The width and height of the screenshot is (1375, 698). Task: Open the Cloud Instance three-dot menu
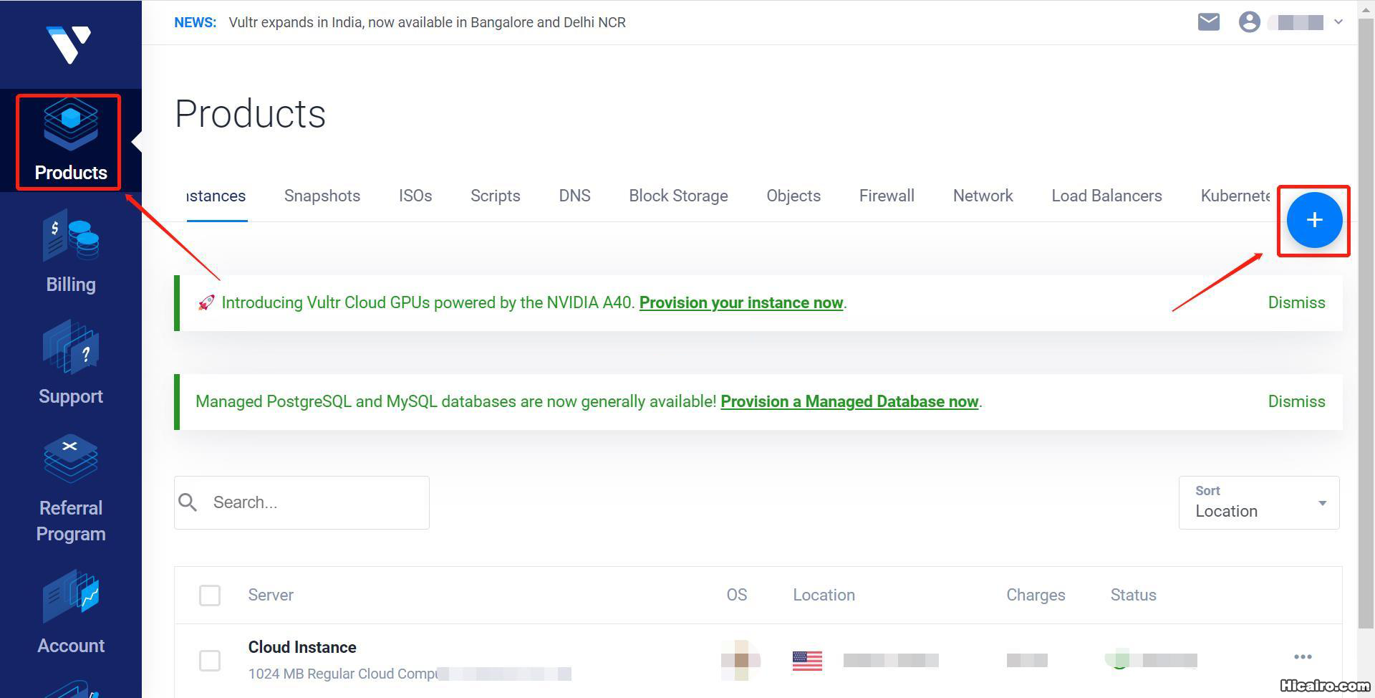click(x=1303, y=657)
